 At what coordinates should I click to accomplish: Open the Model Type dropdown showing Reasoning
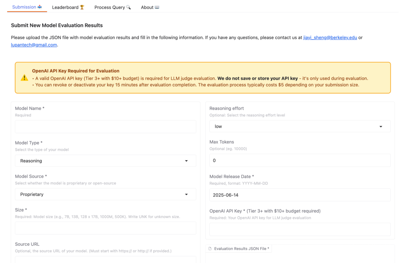[105, 161]
